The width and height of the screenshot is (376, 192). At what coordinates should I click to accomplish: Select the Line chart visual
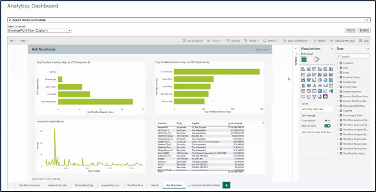(303, 74)
